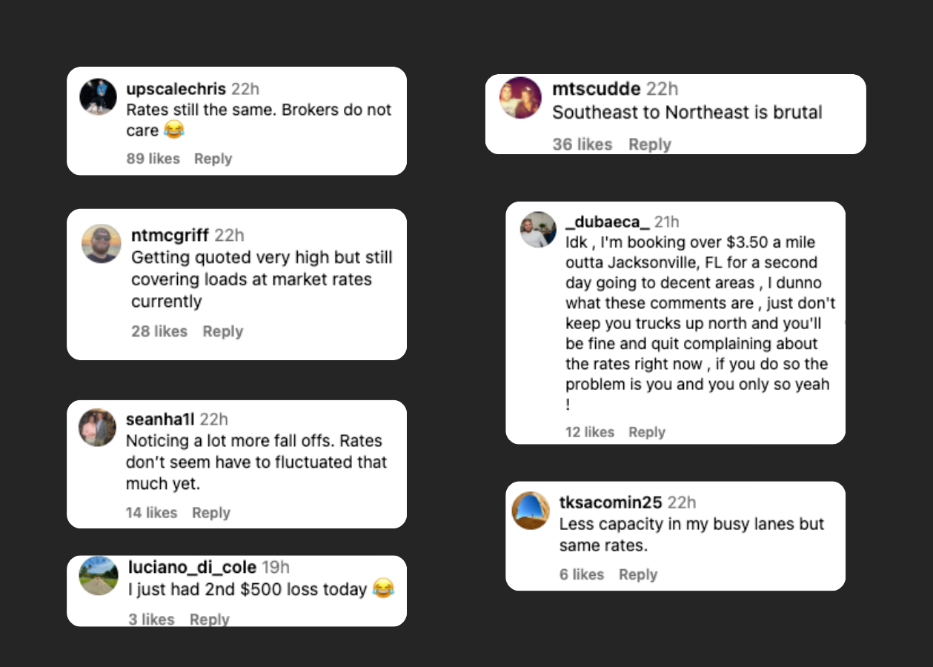The width and height of the screenshot is (933, 667).
Task: Click mtscudde's profile avatar
Action: coord(520,98)
